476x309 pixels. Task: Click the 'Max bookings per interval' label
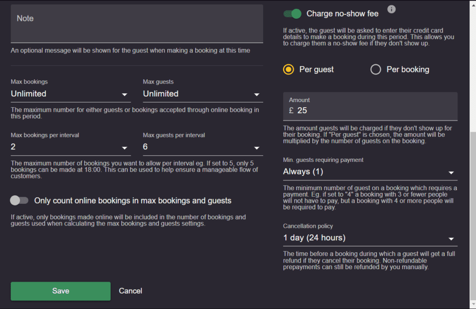click(x=45, y=135)
